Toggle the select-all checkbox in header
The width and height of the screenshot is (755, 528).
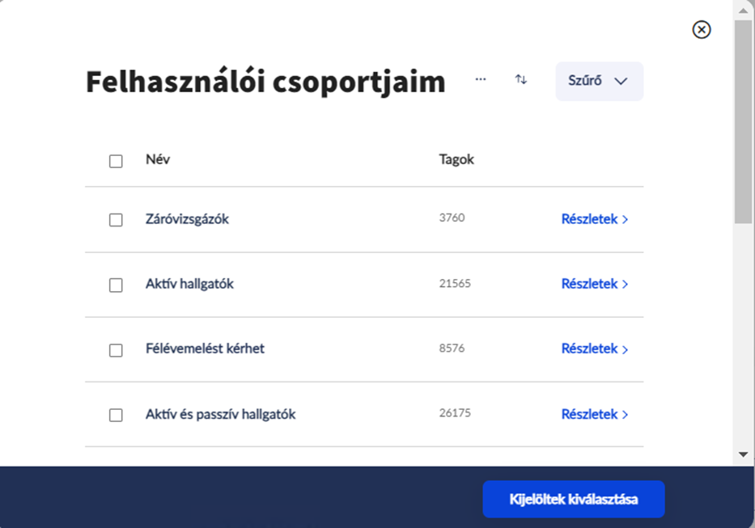coord(116,161)
